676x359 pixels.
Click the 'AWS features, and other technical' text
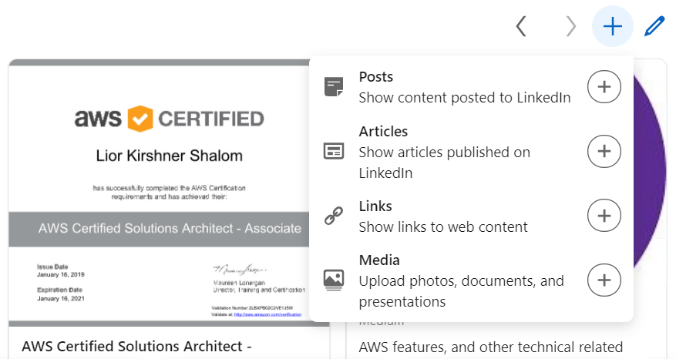(x=490, y=347)
